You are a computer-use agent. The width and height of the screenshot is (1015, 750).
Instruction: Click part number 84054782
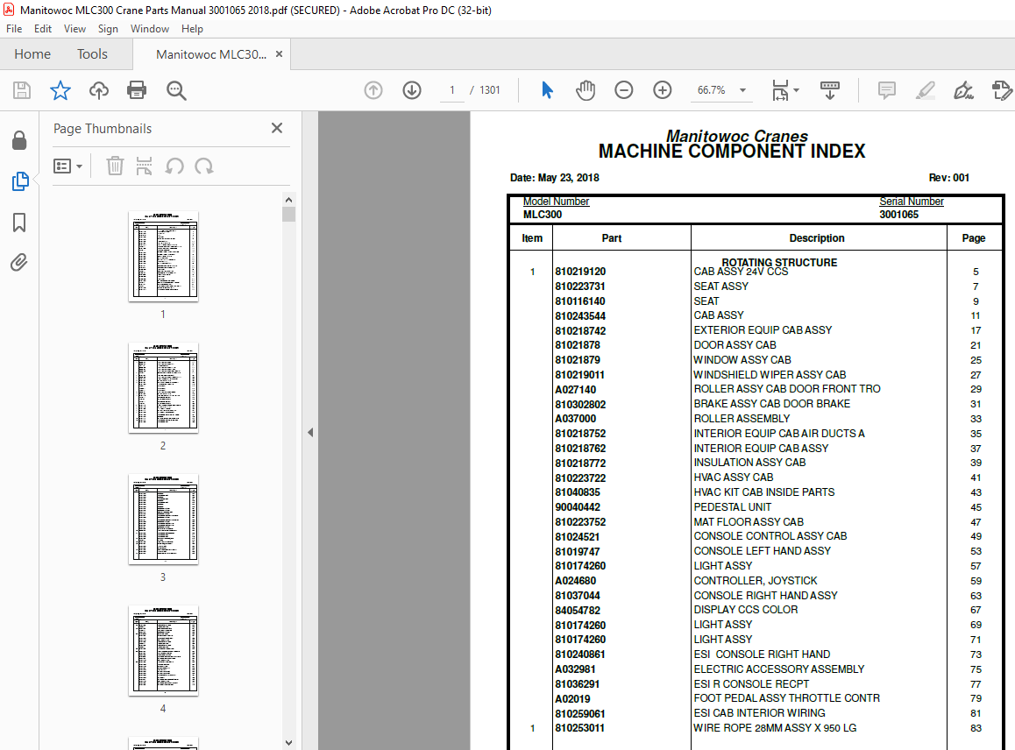click(x=578, y=610)
